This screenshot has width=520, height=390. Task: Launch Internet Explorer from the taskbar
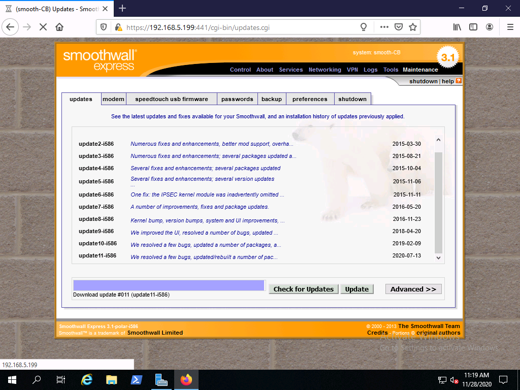point(86,380)
